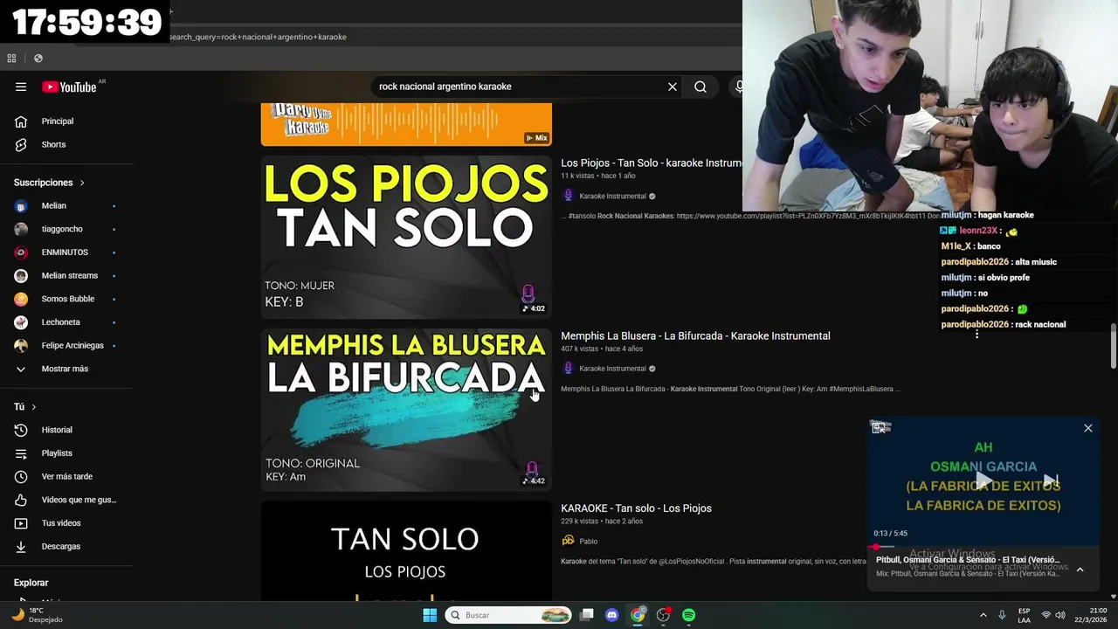Click tray microphone icon

coord(1002,615)
